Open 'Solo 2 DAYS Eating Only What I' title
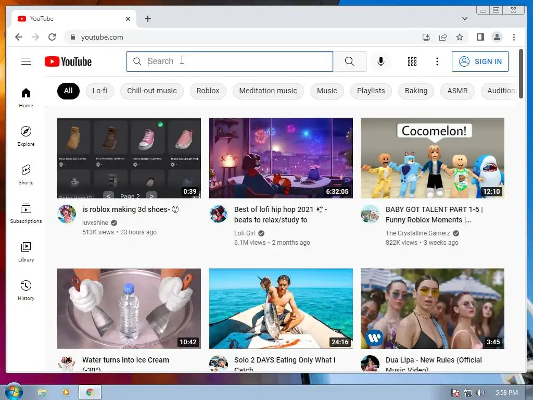 pyautogui.click(x=285, y=364)
